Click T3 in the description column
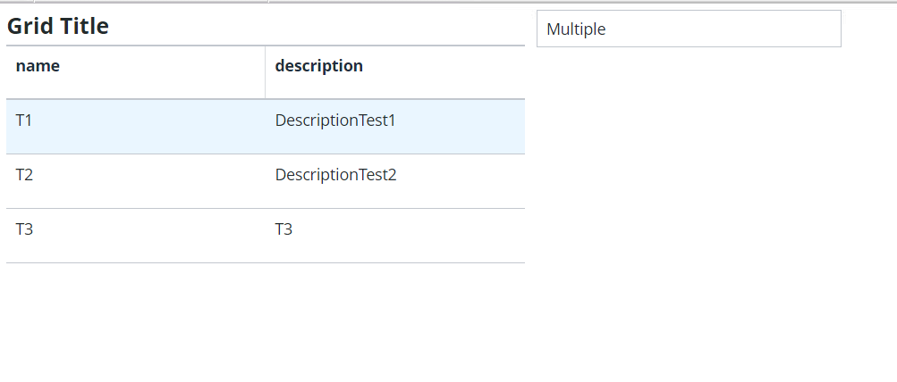This screenshot has width=897, height=382. coord(283,229)
